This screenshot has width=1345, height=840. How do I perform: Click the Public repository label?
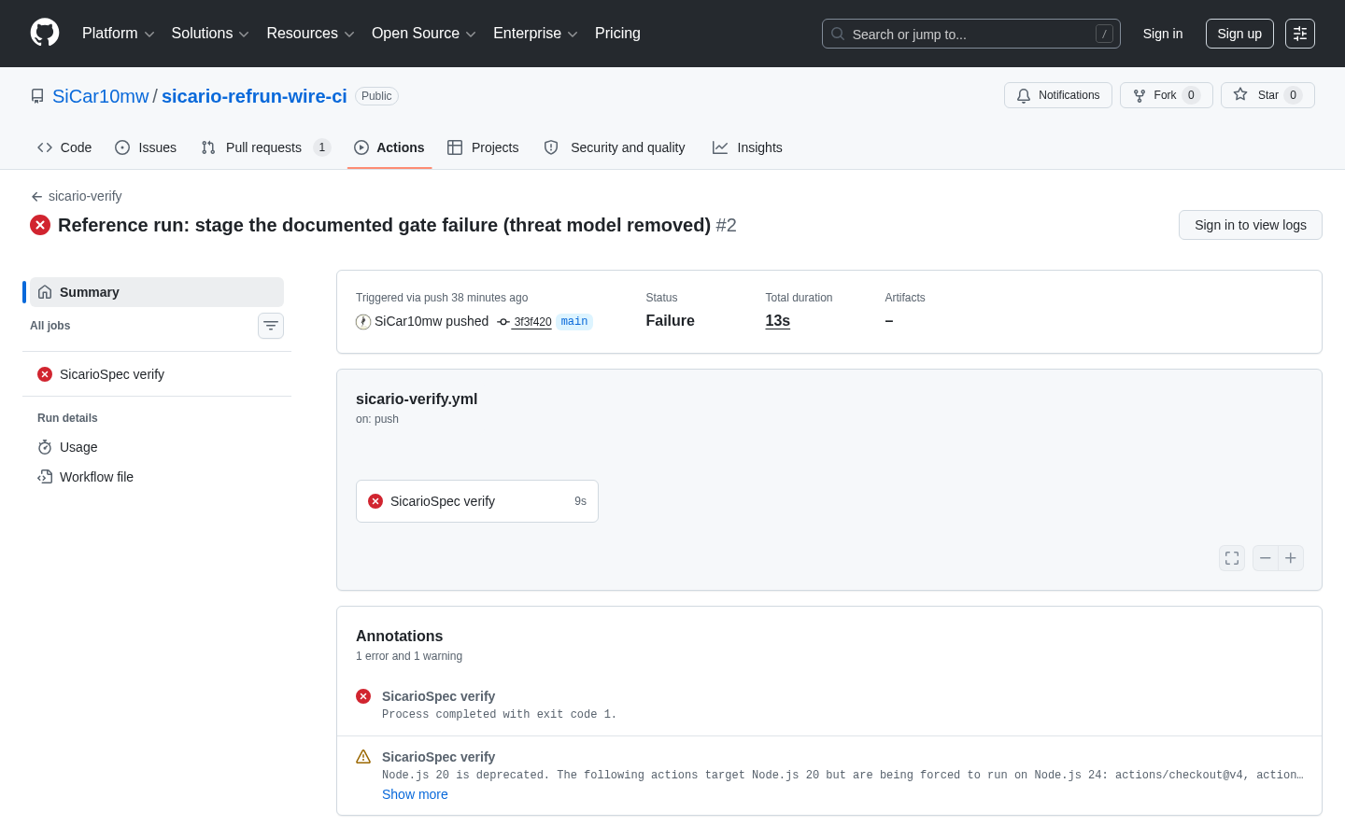tap(376, 96)
